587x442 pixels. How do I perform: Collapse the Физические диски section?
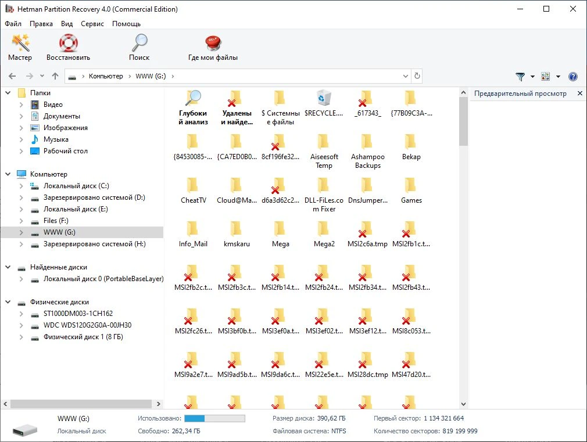[8, 302]
